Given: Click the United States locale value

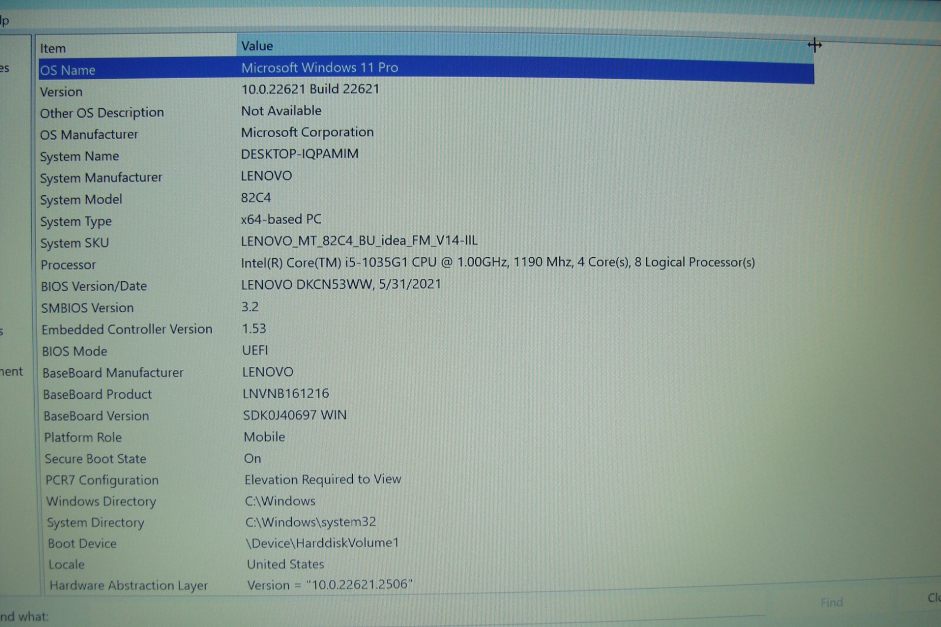Looking at the screenshot, I should click(x=286, y=564).
